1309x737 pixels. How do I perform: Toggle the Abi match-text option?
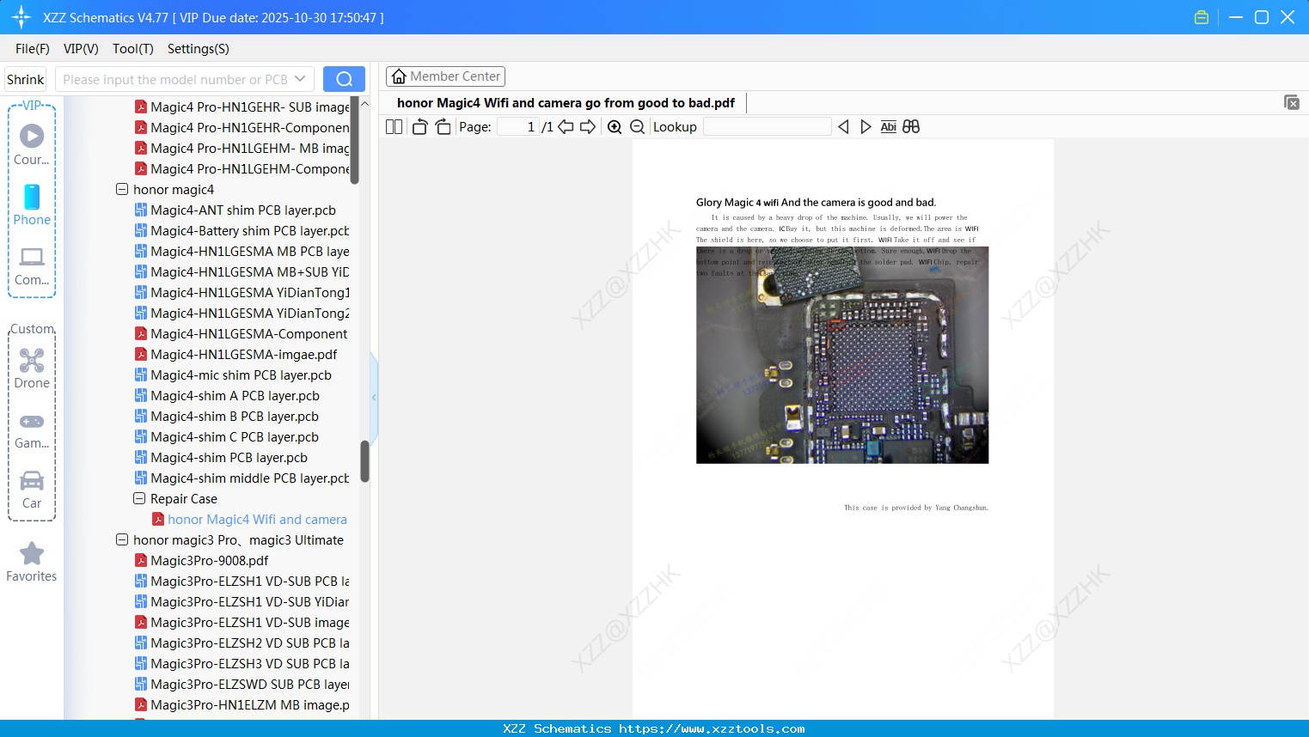tap(889, 127)
